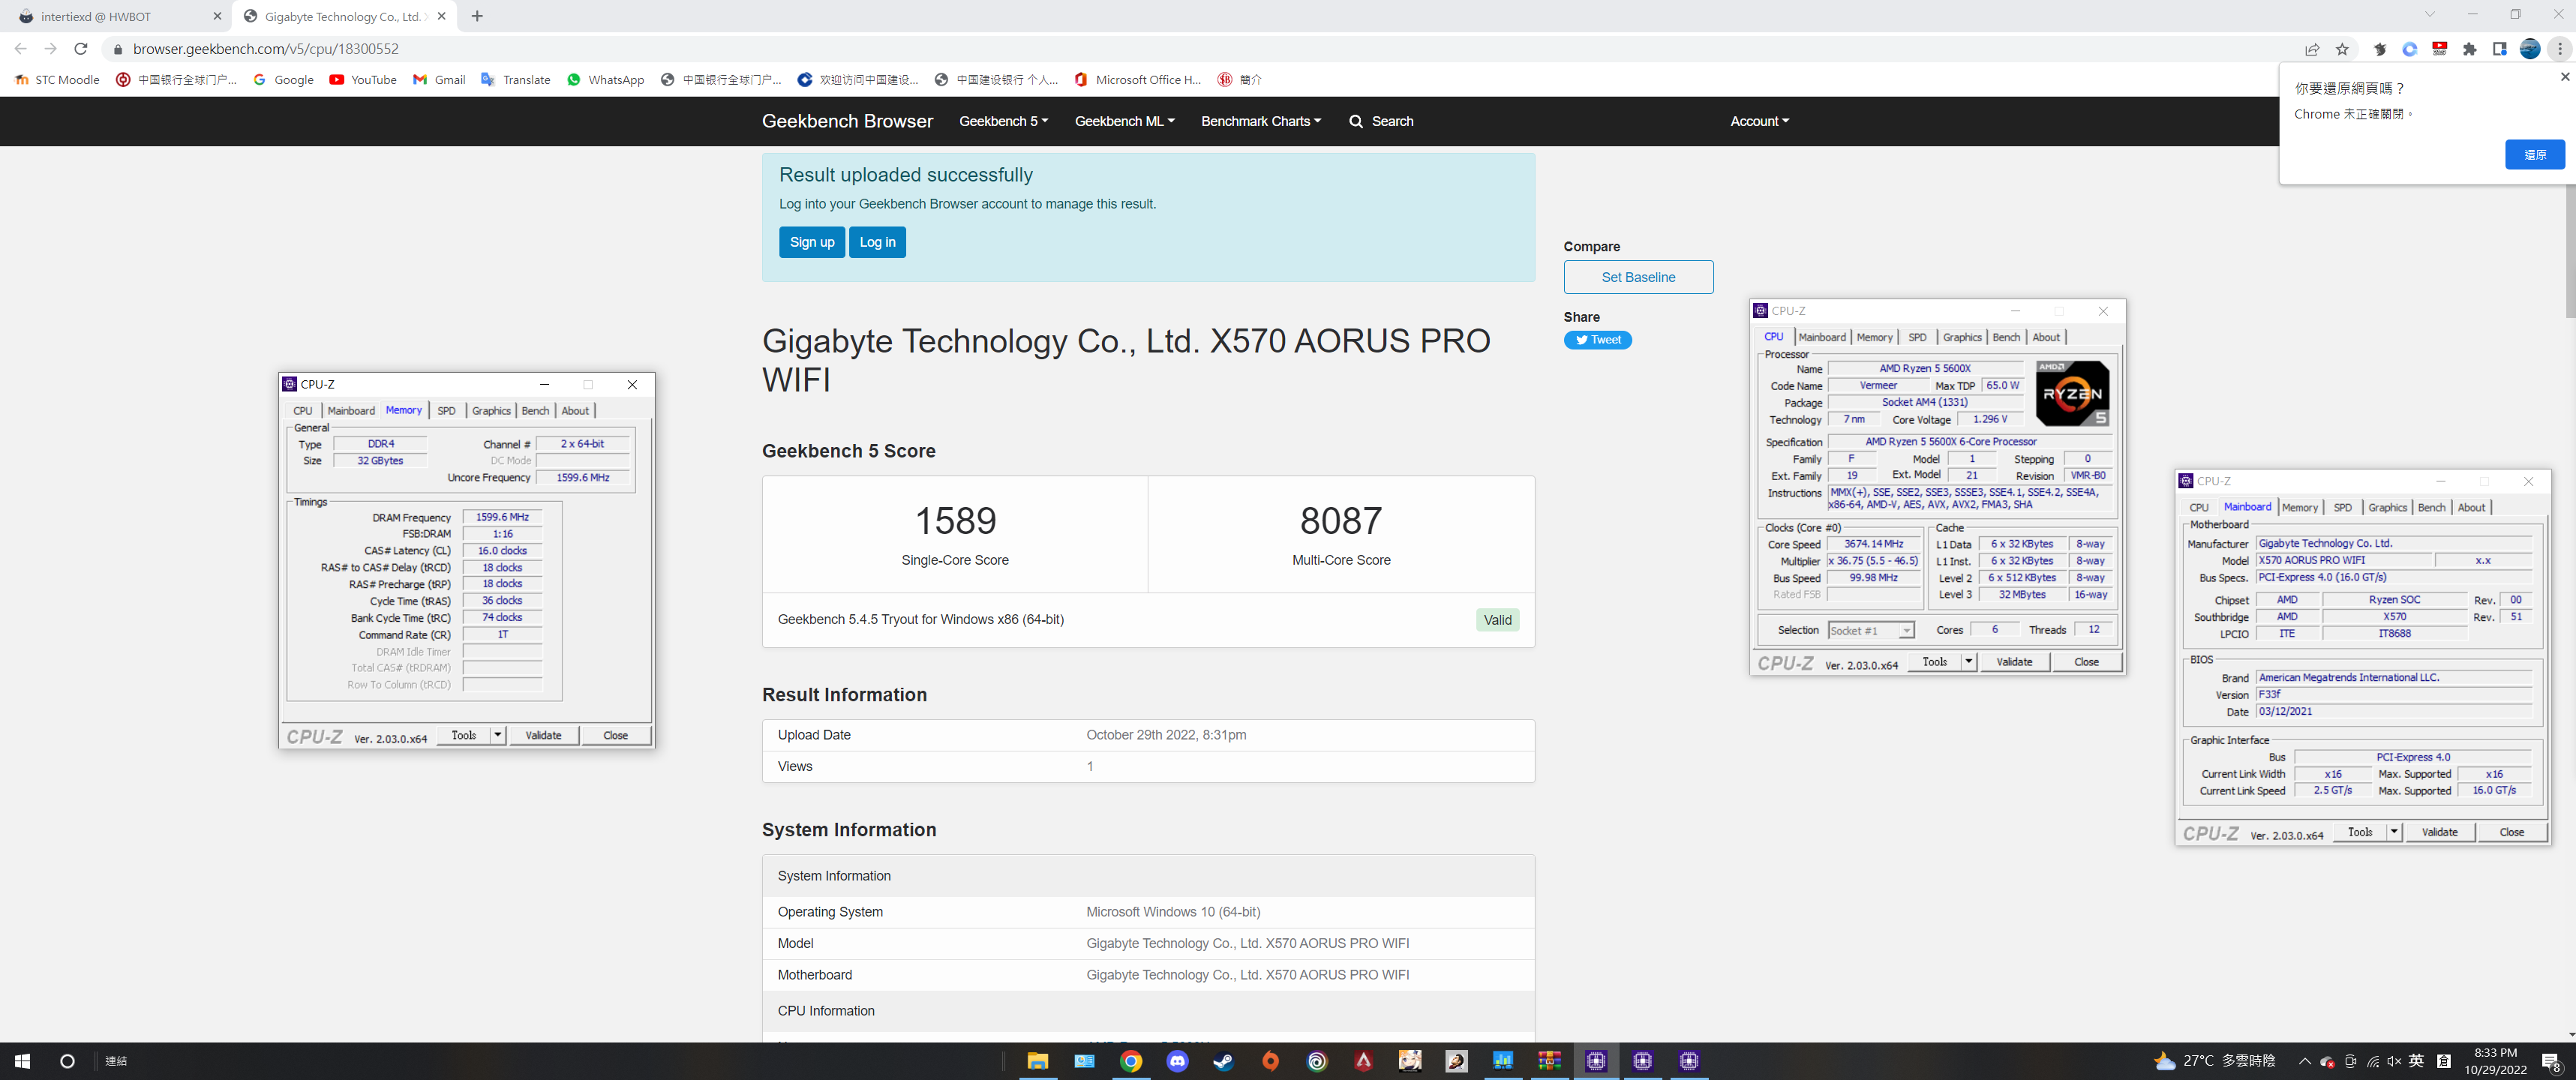Open WinRAR from the taskbar
The height and width of the screenshot is (1080, 2576).
click(x=1549, y=1061)
